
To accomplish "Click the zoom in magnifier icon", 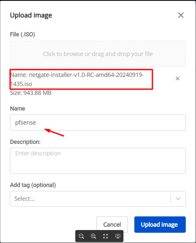I will click(x=94, y=236).
